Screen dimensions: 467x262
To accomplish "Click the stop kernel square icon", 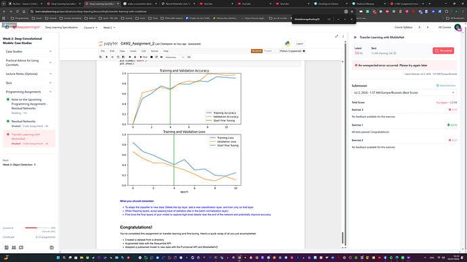I will tap(152, 57).
